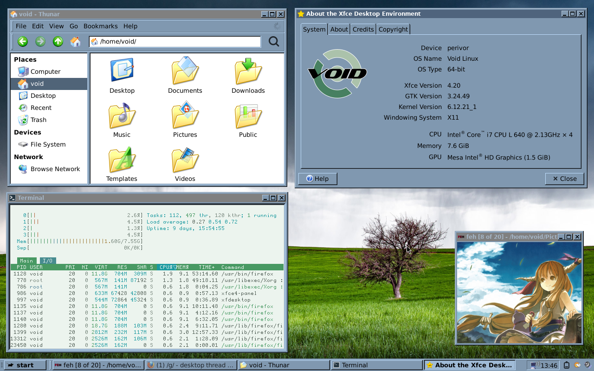This screenshot has height=371, width=594.
Task: Open the start menu on the panel
Action: 25,365
